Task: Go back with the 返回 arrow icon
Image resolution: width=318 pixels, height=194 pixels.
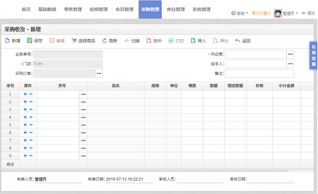Action: pyautogui.click(x=238, y=41)
